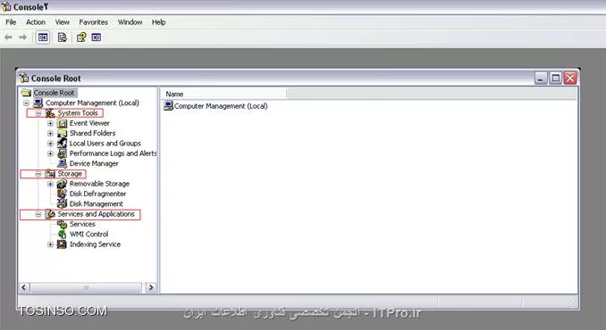Select Computer Management (Local) in right pane
The image size is (606, 330).
tap(221, 106)
